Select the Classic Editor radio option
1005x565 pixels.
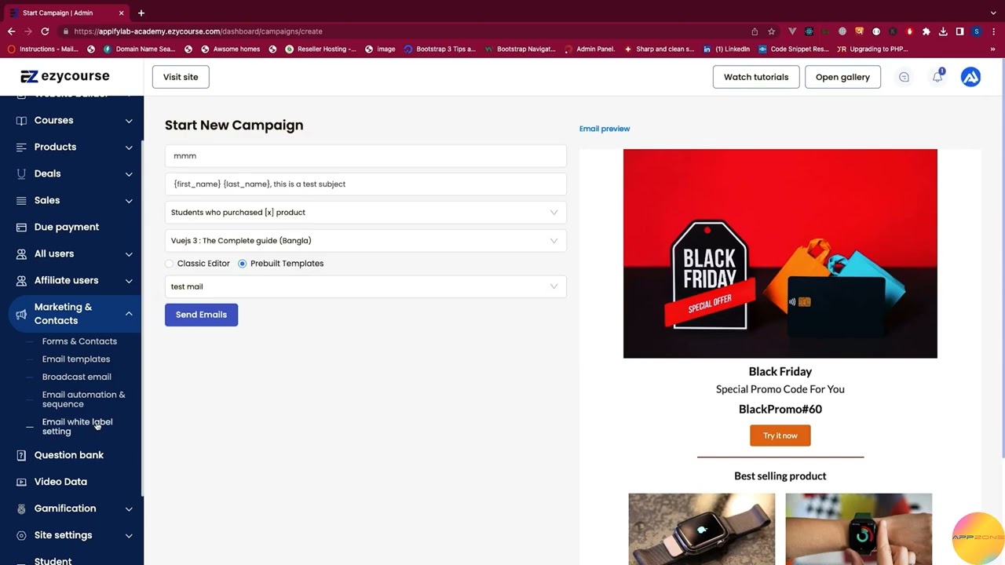tap(169, 264)
